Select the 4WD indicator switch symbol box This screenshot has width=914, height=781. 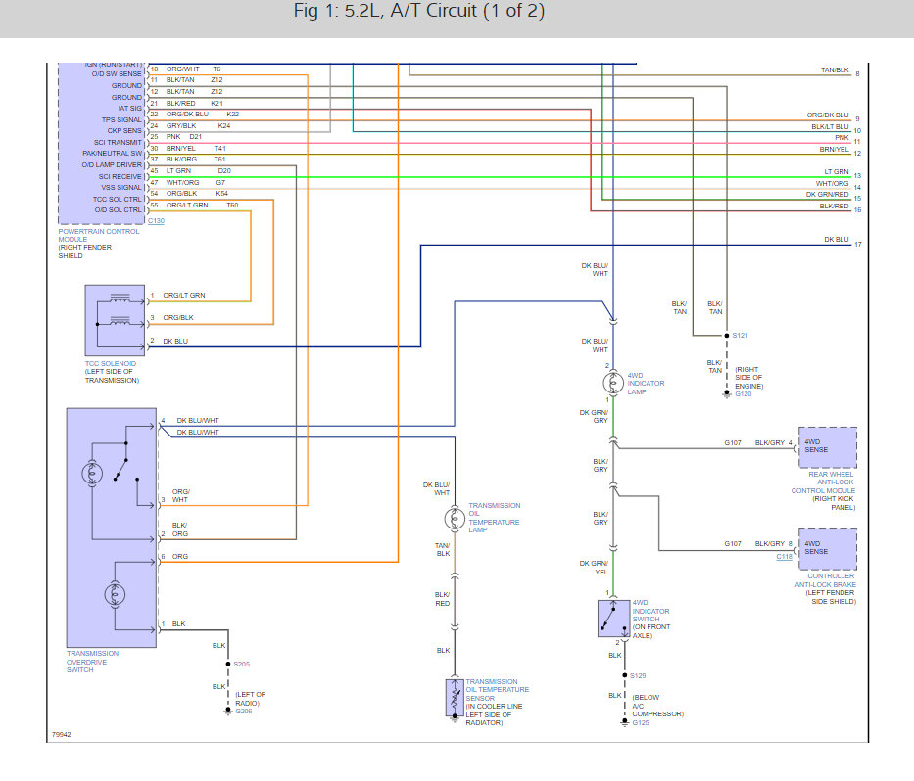click(614, 619)
